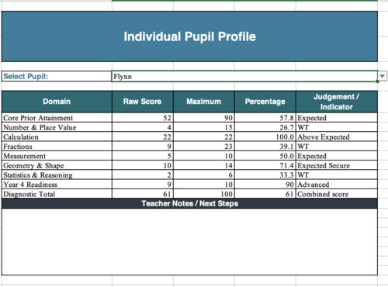Image resolution: width=388 pixels, height=287 pixels.
Task: Click the pupil name cell showing Flynn
Action: pos(244,76)
